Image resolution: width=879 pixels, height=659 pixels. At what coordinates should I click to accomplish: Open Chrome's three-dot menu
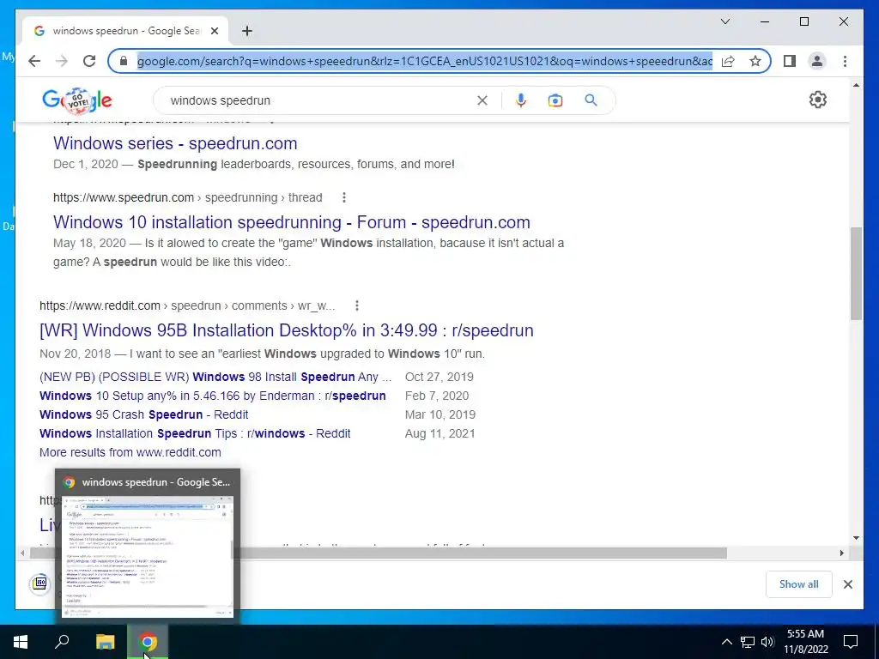pos(845,61)
